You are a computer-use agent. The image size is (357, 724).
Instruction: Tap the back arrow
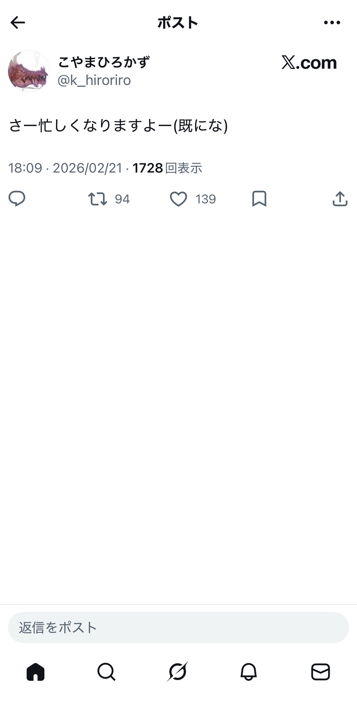pyautogui.click(x=17, y=23)
